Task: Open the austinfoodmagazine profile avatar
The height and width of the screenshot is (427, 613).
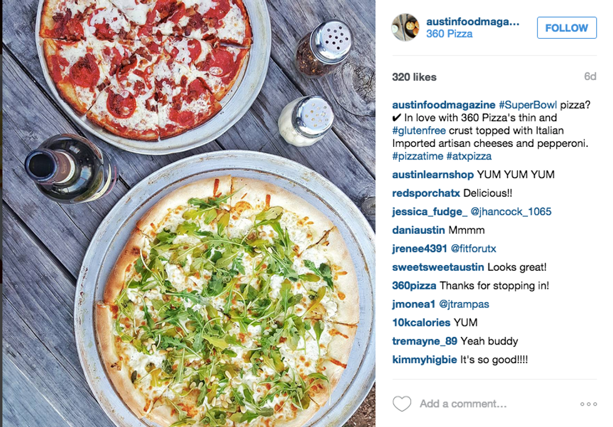Action: [x=405, y=28]
